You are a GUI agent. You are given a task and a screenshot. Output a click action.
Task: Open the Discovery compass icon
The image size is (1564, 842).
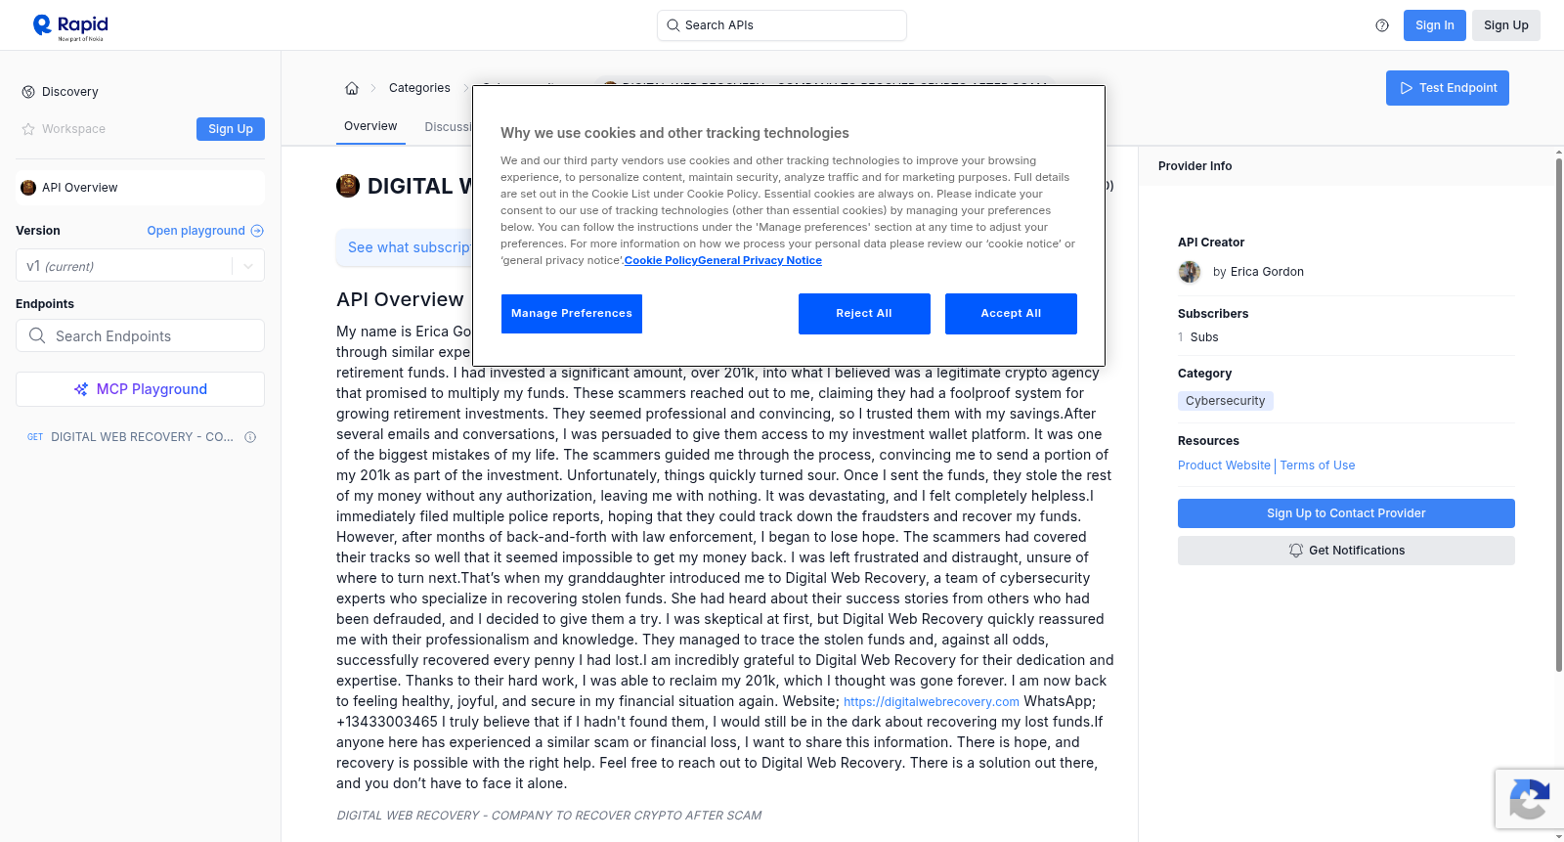[28, 92]
